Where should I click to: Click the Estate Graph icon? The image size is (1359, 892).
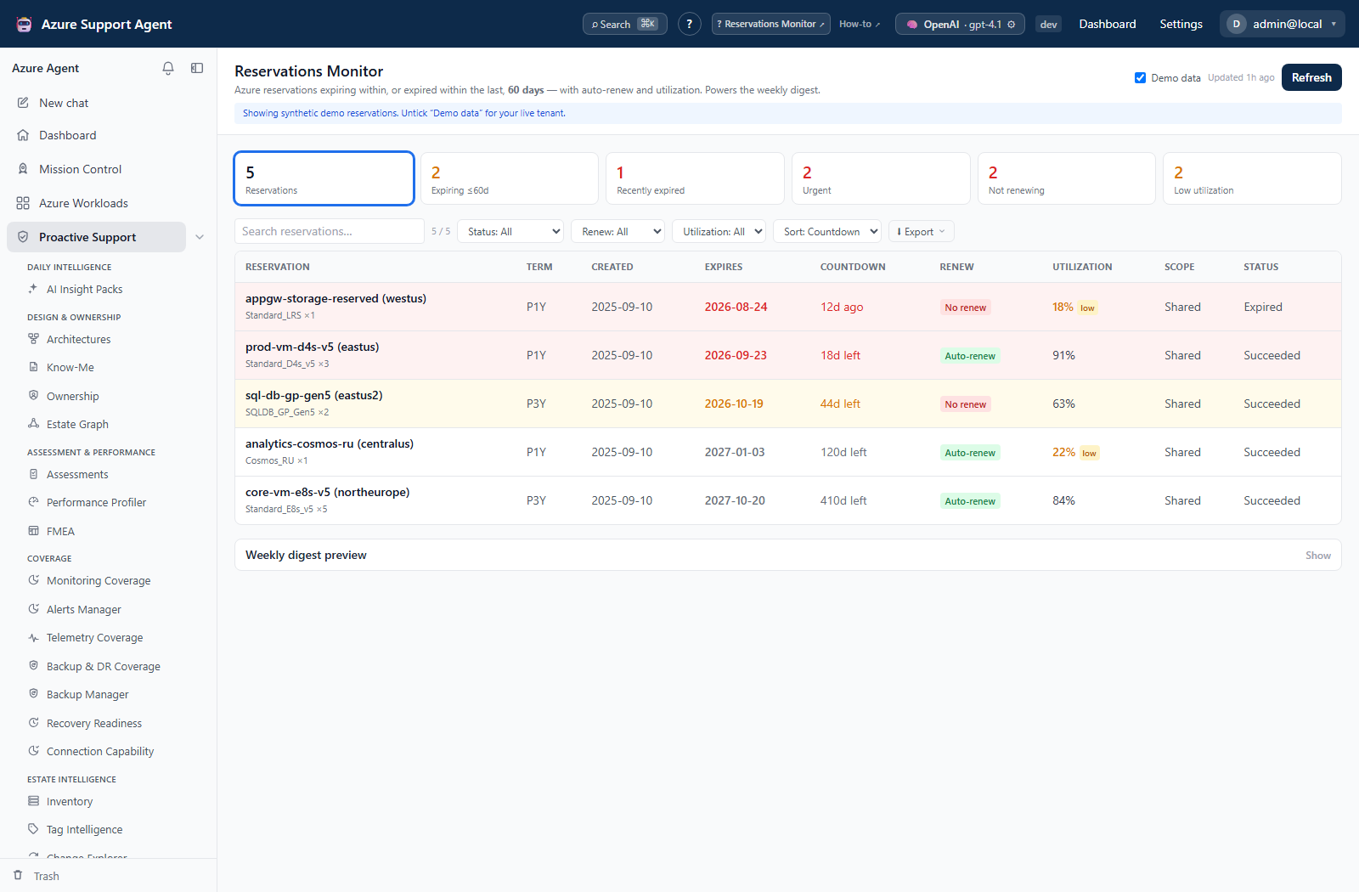click(33, 424)
